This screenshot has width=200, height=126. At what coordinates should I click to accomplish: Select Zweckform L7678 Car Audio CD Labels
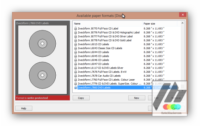coord(99,76)
